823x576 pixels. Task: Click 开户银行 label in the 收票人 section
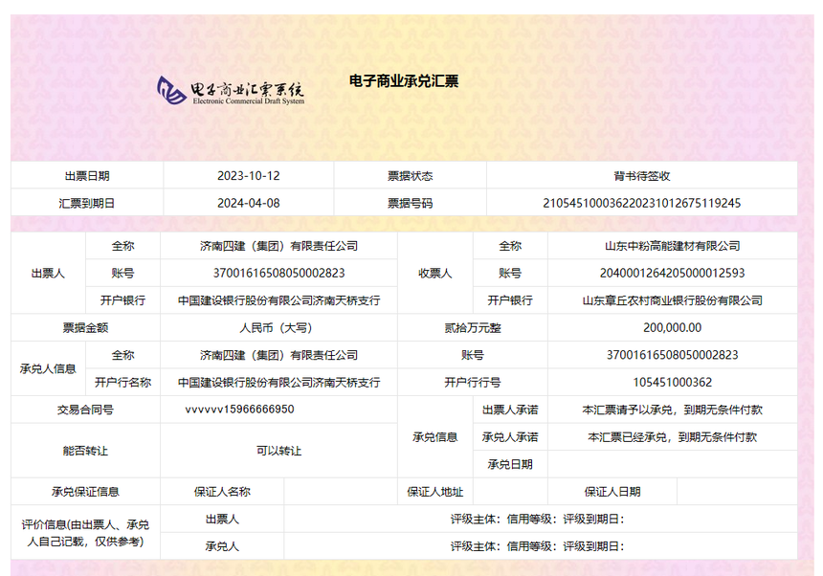click(510, 300)
